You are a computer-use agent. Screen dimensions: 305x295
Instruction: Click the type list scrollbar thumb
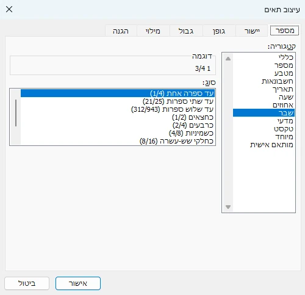pos(16,113)
